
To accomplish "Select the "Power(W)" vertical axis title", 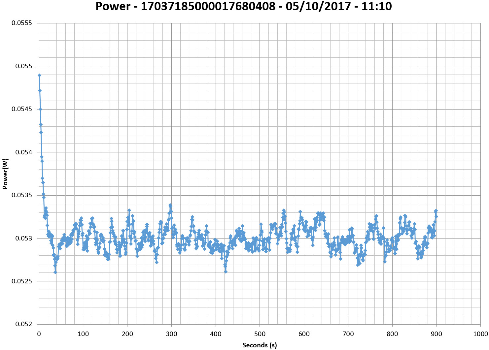I will (5, 174).
